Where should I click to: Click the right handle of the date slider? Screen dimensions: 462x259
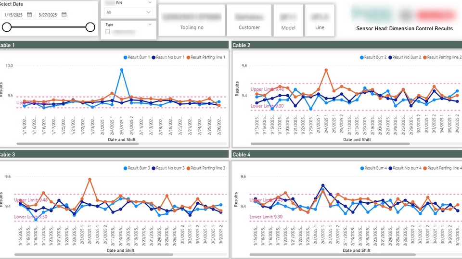pyautogui.click(x=90, y=27)
